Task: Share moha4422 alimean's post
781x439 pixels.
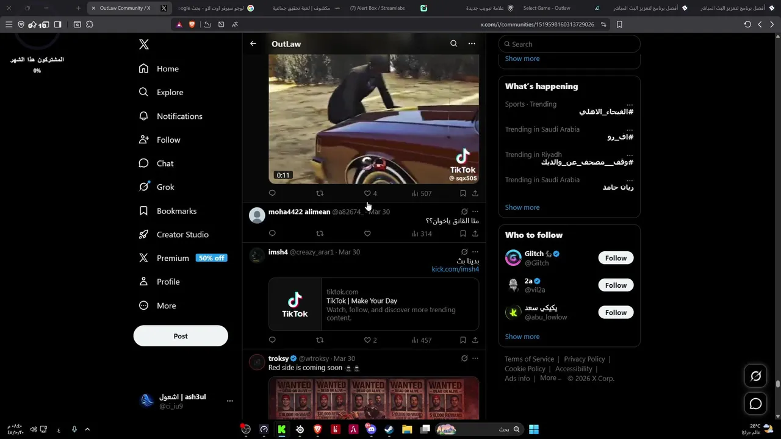Action: point(475,234)
